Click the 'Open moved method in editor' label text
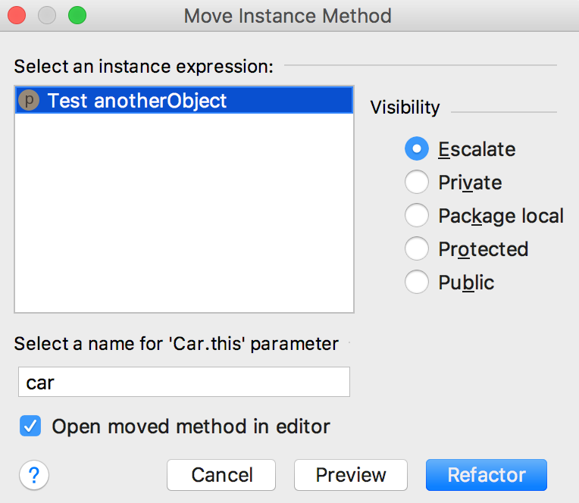579x503 pixels. 191,426
